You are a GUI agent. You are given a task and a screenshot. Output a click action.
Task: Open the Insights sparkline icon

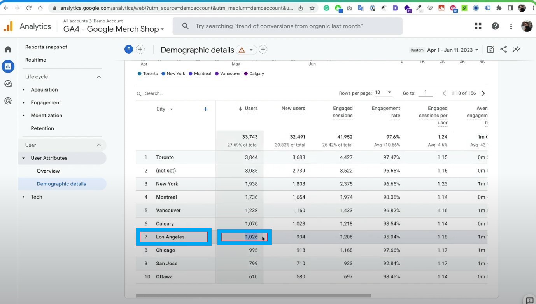pyautogui.click(x=517, y=49)
